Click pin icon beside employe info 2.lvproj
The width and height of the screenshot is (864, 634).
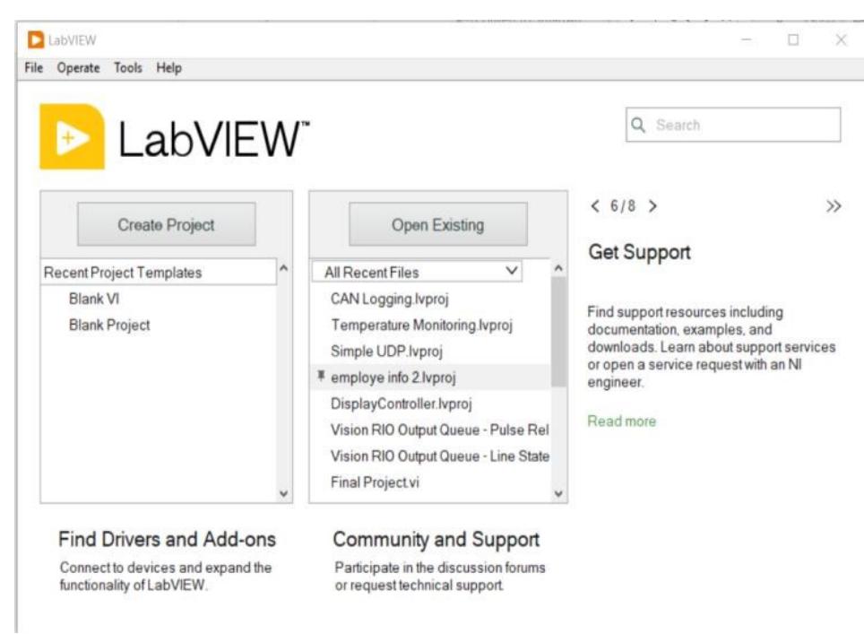(x=321, y=377)
